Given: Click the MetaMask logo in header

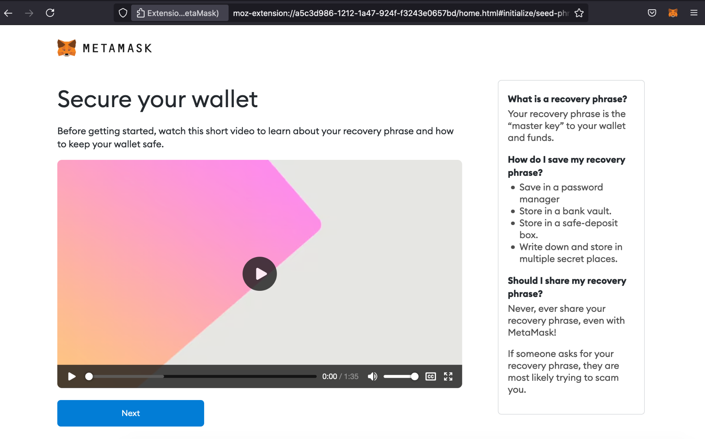Looking at the screenshot, I should point(105,48).
